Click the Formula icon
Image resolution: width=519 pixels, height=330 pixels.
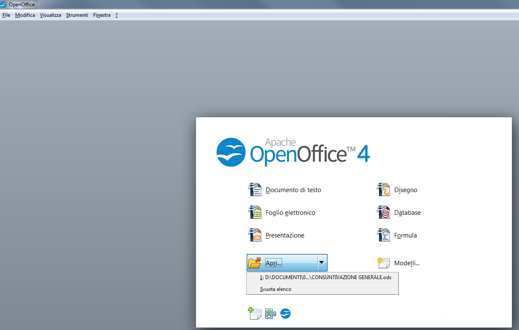(383, 235)
